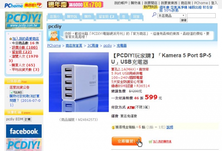Select the 購物說 tab
222x151 pixels.
72,17
